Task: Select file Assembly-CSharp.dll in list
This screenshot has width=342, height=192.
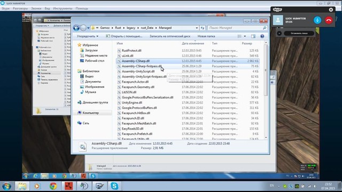Action: [x=188, y=61]
